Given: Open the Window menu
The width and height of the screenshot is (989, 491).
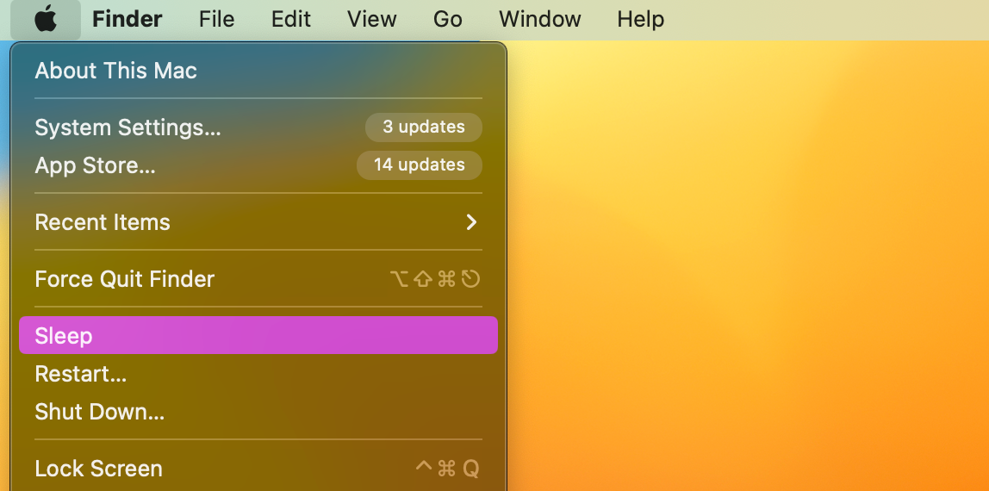Looking at the screenshot, I should pyautogui.click(x=539, y=19).
